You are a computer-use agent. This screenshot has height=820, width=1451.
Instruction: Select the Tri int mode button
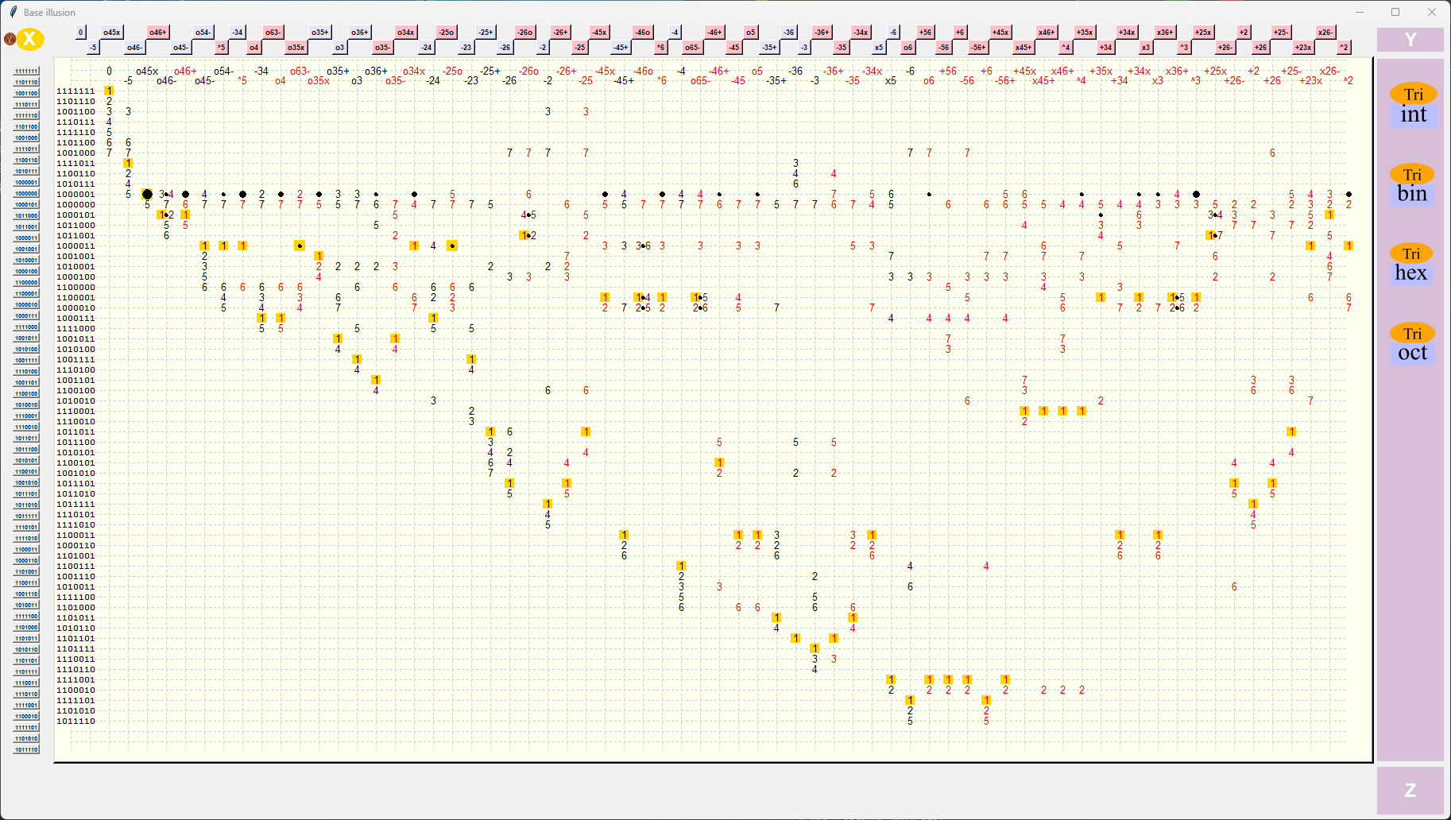pyautogui.click(x=1414, y=106)
